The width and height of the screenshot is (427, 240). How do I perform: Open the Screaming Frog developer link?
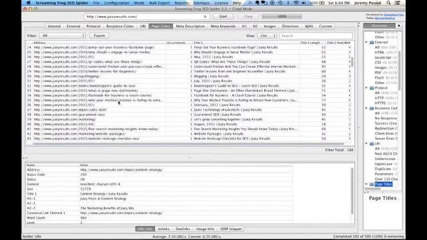(394, 15)
